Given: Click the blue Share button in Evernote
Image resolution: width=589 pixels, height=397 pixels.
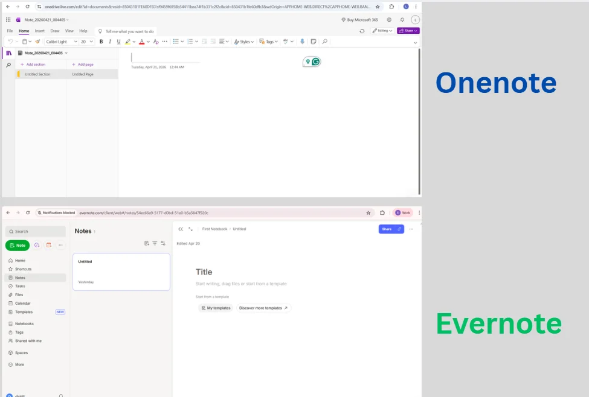Looking at the screenshot, I should pyautogui.click(x=387, y=229).
